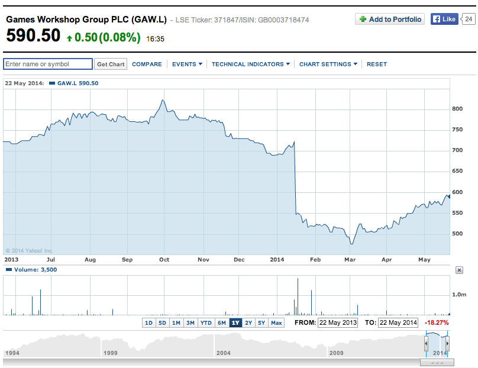478x368 pixels.
Task: Click the green plus icon on Add to Portfolio
Action: click(x=363, y=19)
